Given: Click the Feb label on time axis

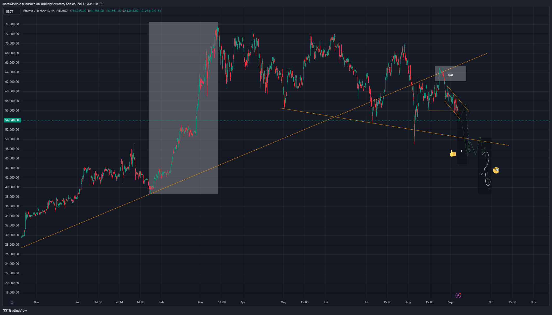Looking at the screenshot, I should [x=161, y=302].
